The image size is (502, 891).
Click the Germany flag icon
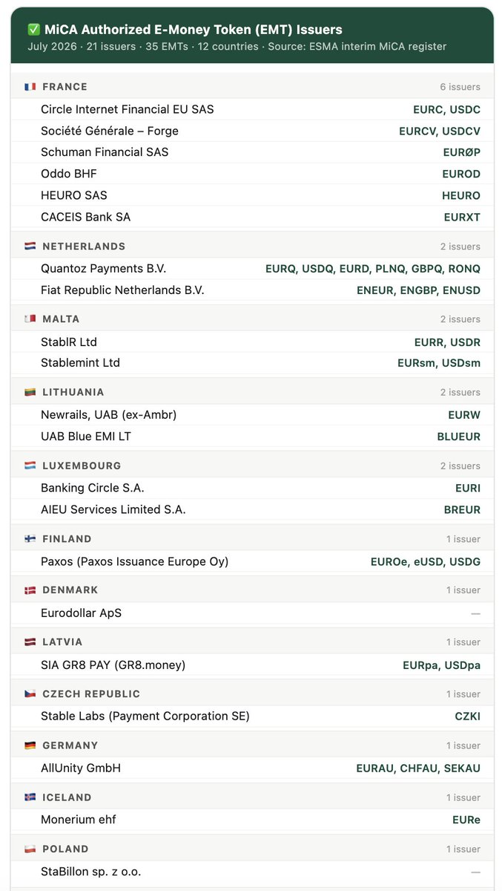(x=30, y=745)
